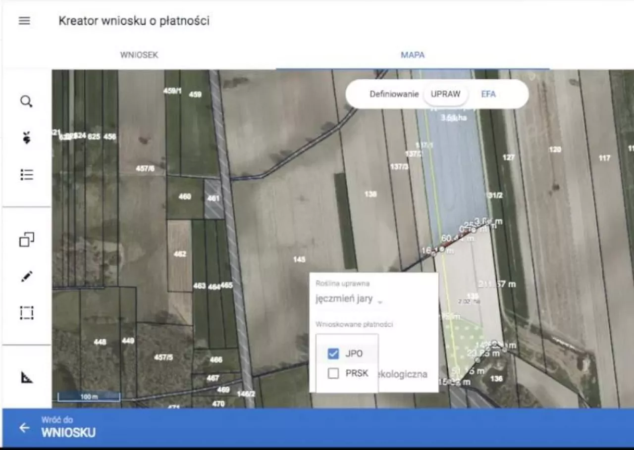
Task: Click Wróć do WNIOSKU button
Action: (x=68, y=428)
